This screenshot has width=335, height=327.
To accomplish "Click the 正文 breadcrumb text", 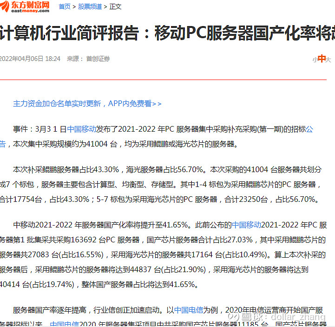I will tap(115, 7).
